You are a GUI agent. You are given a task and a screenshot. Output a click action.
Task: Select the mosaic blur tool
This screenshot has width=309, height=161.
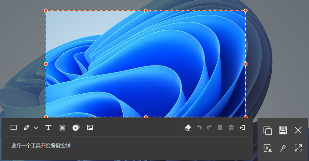pyautogui.click(x=62, y=128)
